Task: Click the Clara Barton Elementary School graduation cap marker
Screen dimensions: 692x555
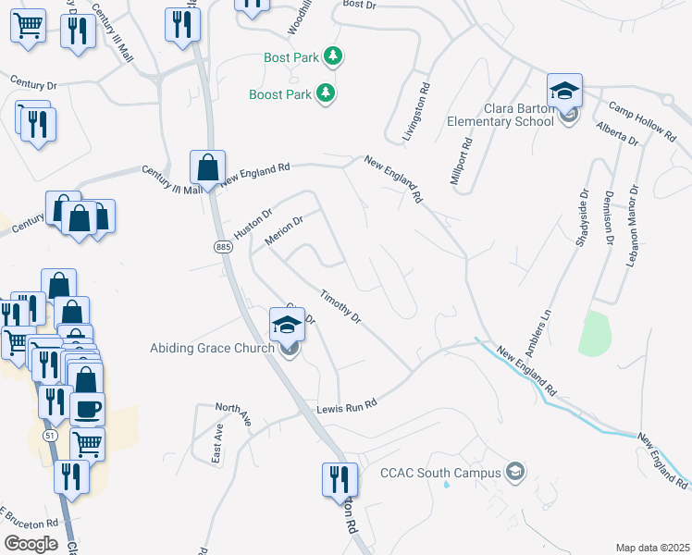Action: (564, 92)
